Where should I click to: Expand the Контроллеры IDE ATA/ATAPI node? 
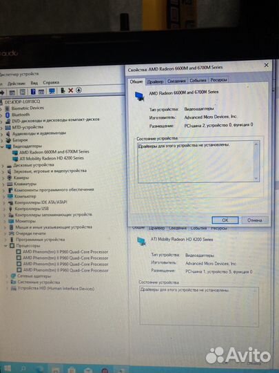pos(4,203)
